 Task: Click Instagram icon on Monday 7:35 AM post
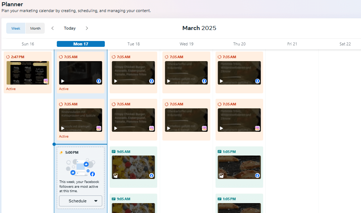(99, 128)
